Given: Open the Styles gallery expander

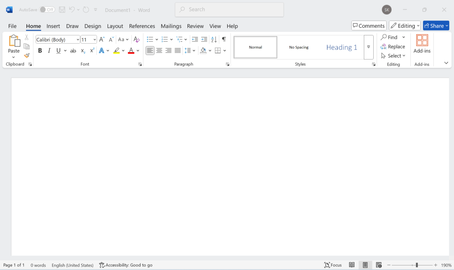Looking at the screenshot, I should 368,47.
